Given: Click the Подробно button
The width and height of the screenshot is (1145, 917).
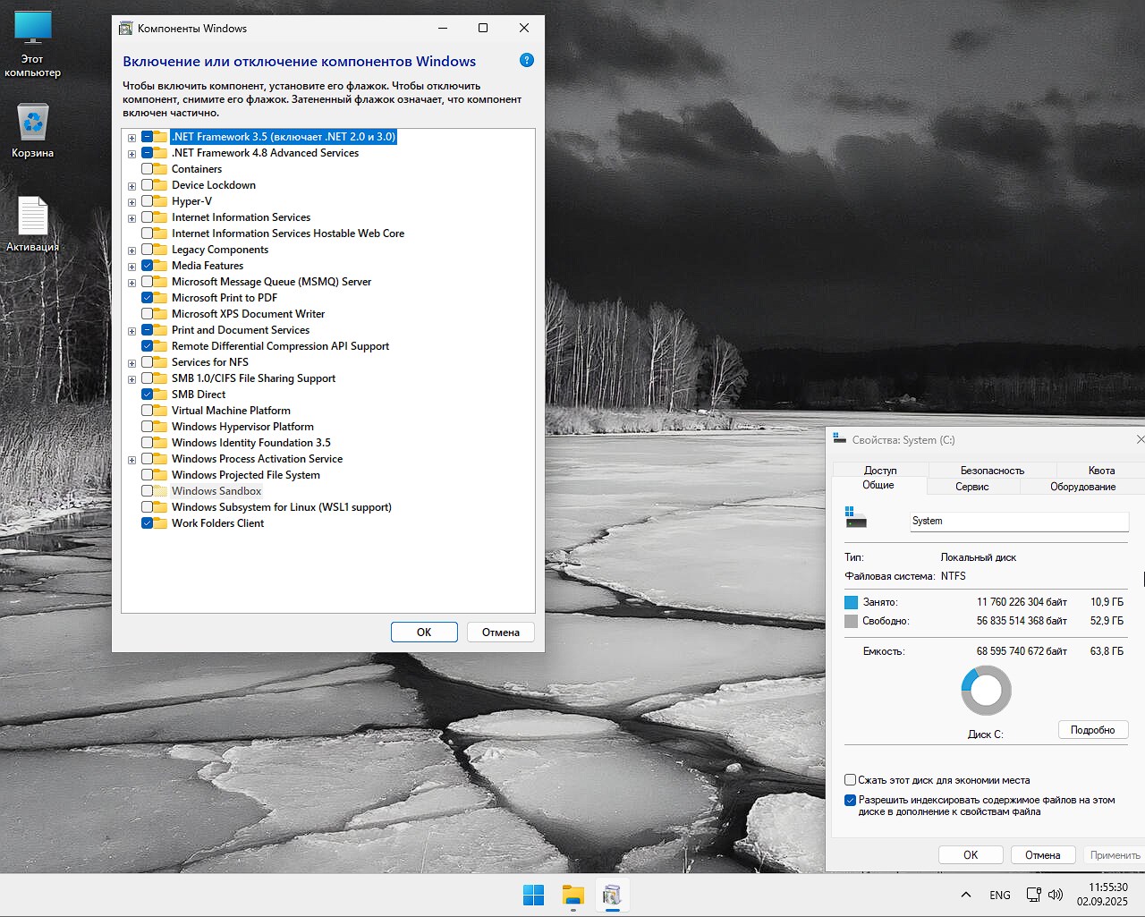Looking at the screenshot, I should (x=1092, y=730).
